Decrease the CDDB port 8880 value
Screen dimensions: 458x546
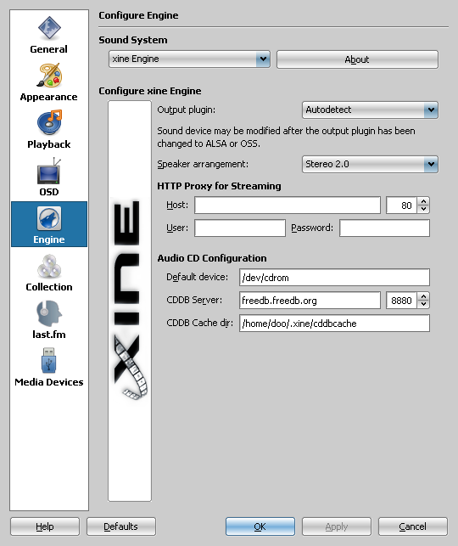423,304
